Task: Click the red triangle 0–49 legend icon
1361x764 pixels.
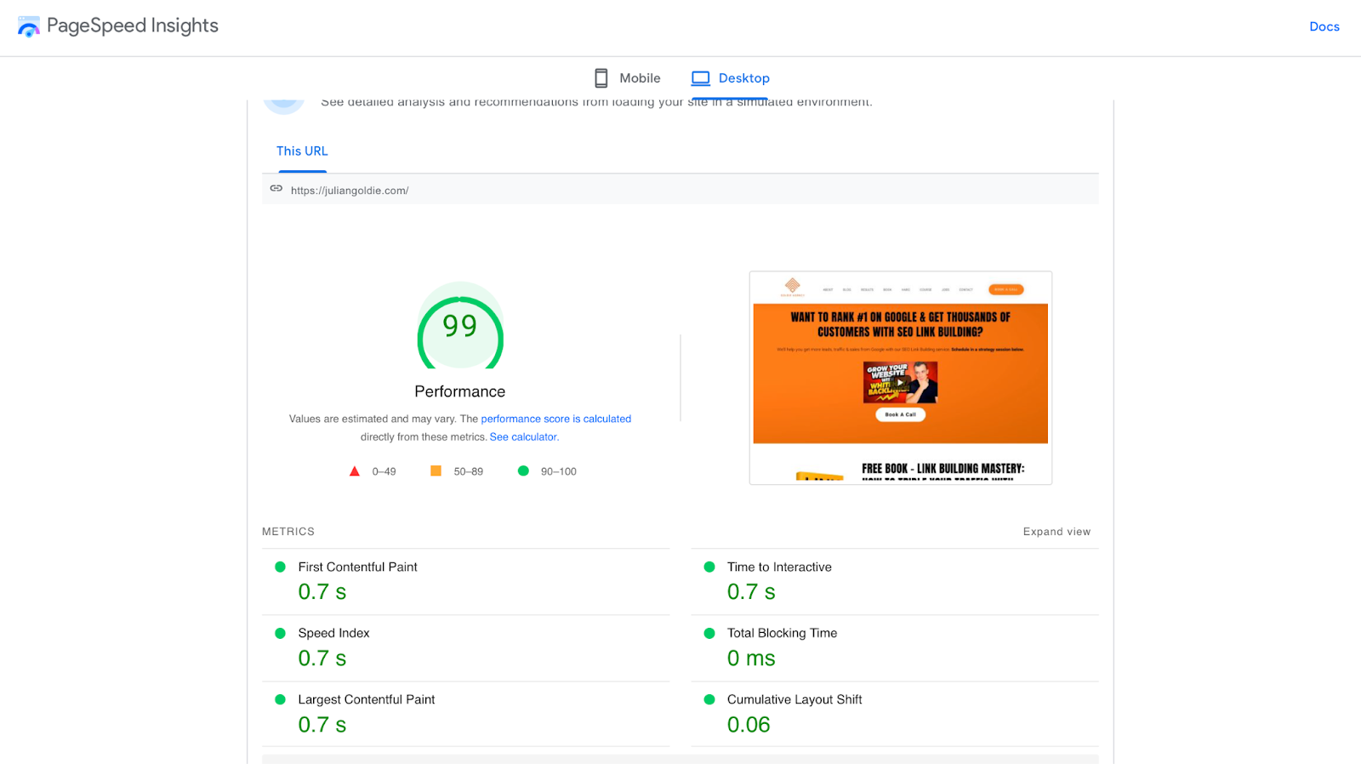Action: pos(355,471)
